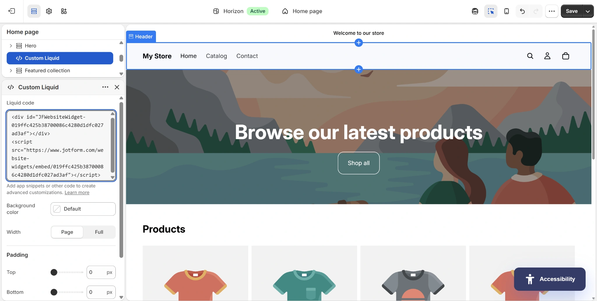Click the My Store logo text
Screen dimensions: 597x301
click(x=157, y=56)
